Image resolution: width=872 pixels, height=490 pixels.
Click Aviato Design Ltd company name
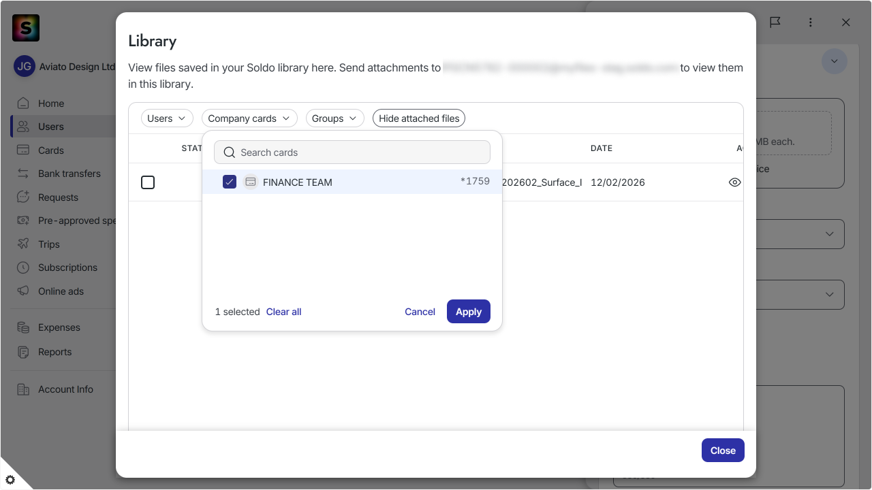click(x=77, y=67)
